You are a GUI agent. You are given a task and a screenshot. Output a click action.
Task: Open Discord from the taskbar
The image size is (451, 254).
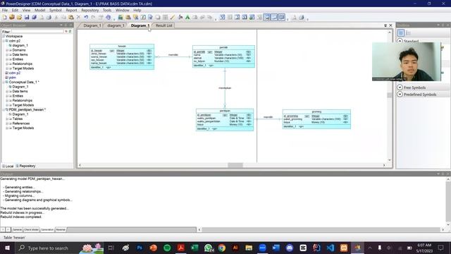[290, 248]
